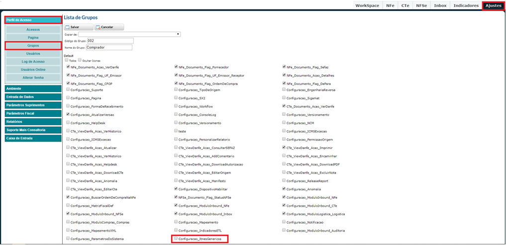
Task: Focus the Código do Grupo field
Action: [110, 41]
